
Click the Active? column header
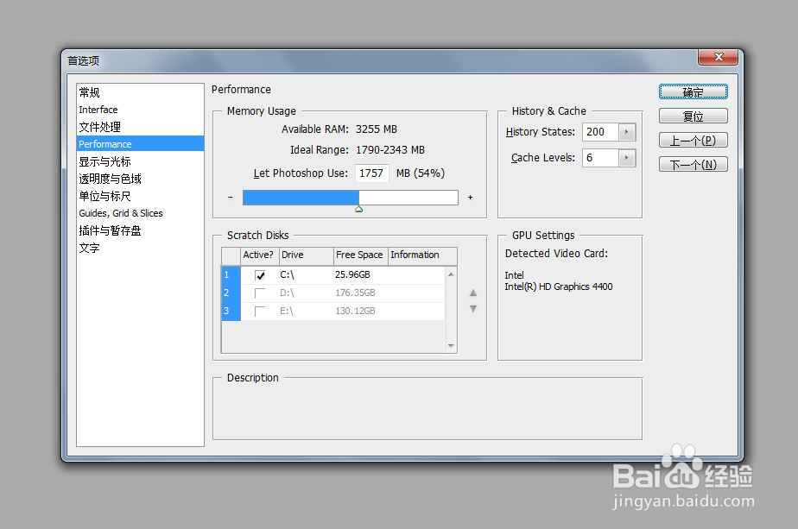pyautogui.click(x=260, y=255)
